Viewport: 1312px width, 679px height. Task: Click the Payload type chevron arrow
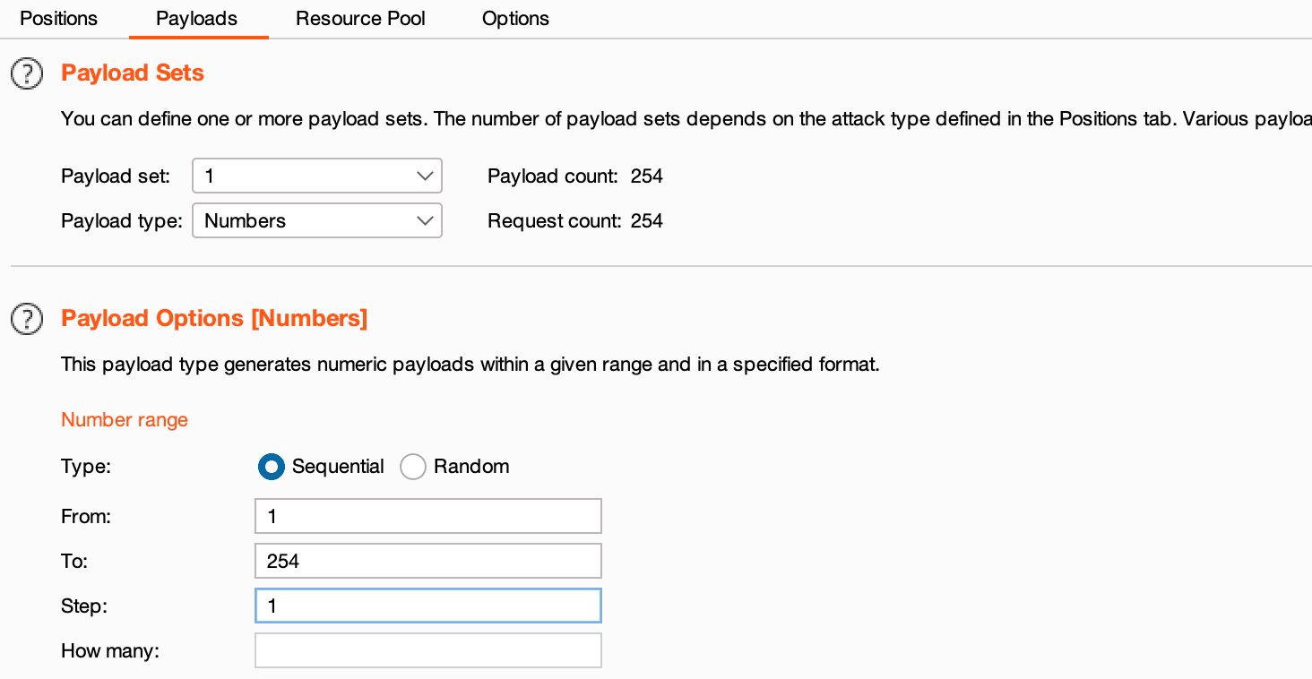(x=425, y=221)
